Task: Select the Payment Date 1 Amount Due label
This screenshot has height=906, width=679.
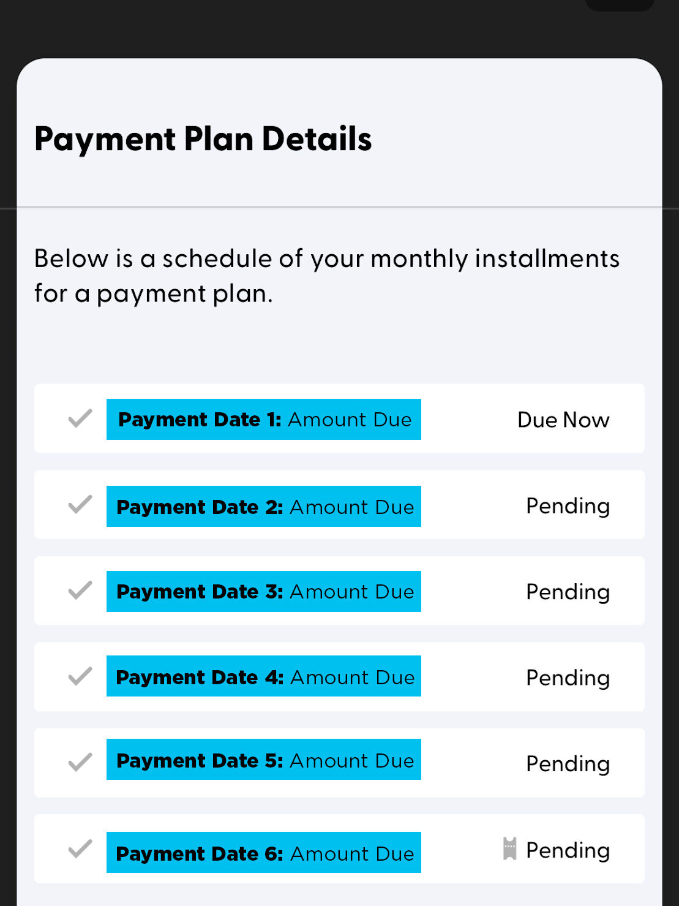Action: 264,420
